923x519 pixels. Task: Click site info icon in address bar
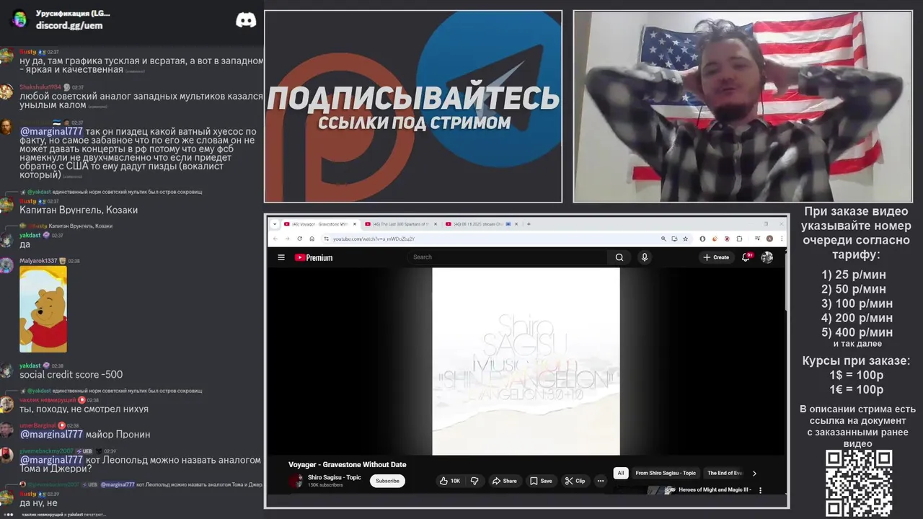coord(326,239)
